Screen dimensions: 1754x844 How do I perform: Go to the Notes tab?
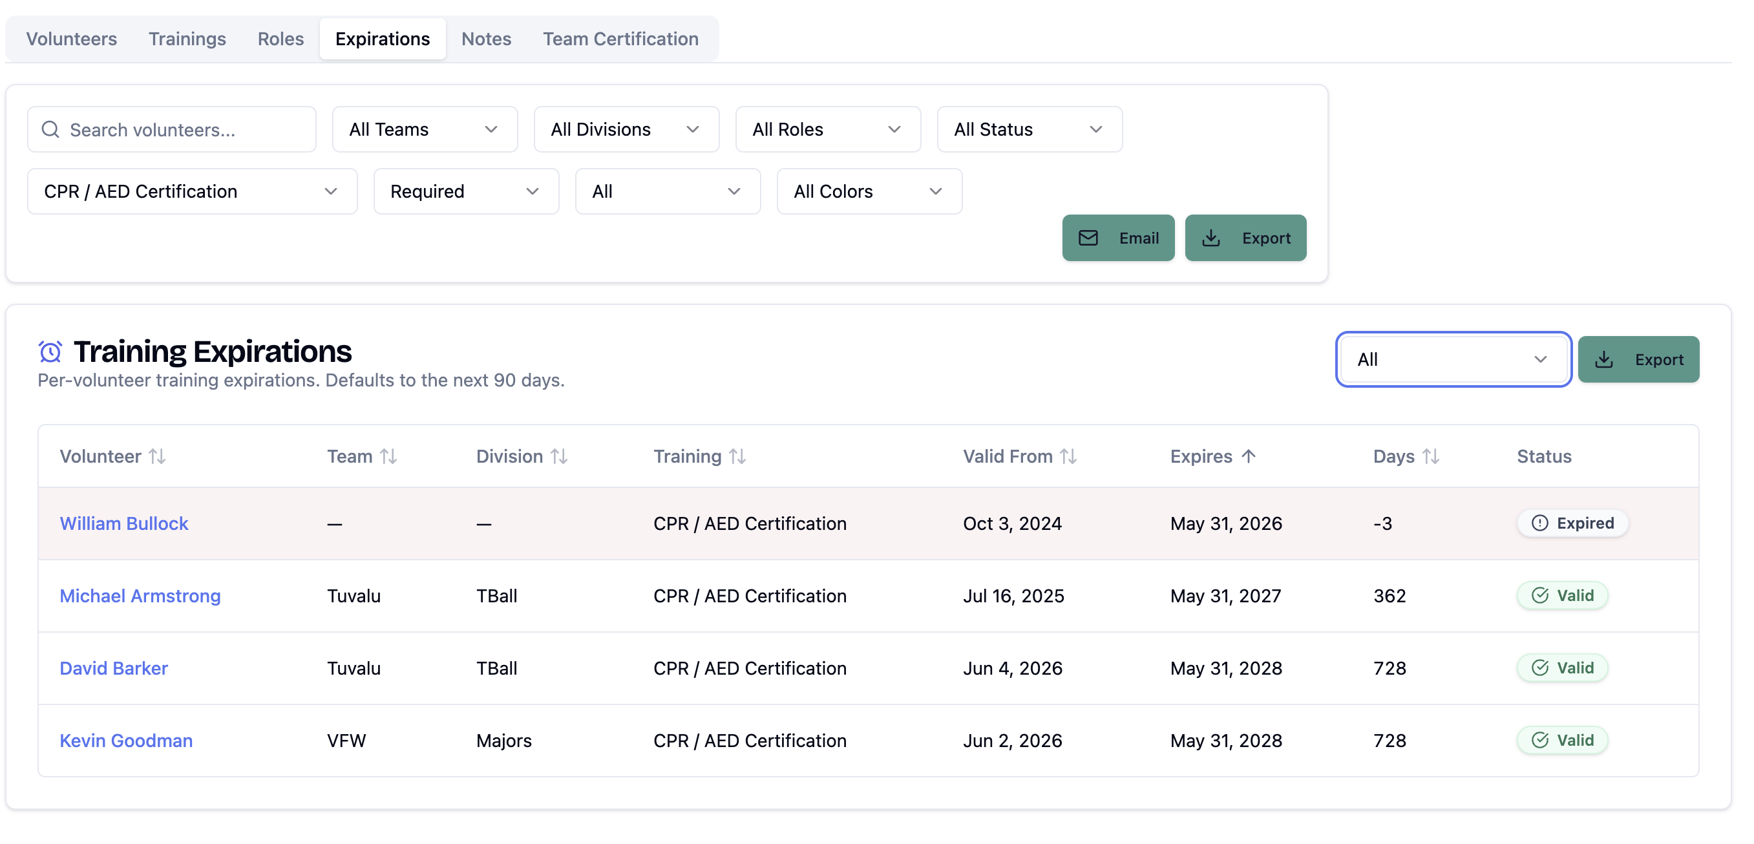pyautogui.click(x=486, y=39)
